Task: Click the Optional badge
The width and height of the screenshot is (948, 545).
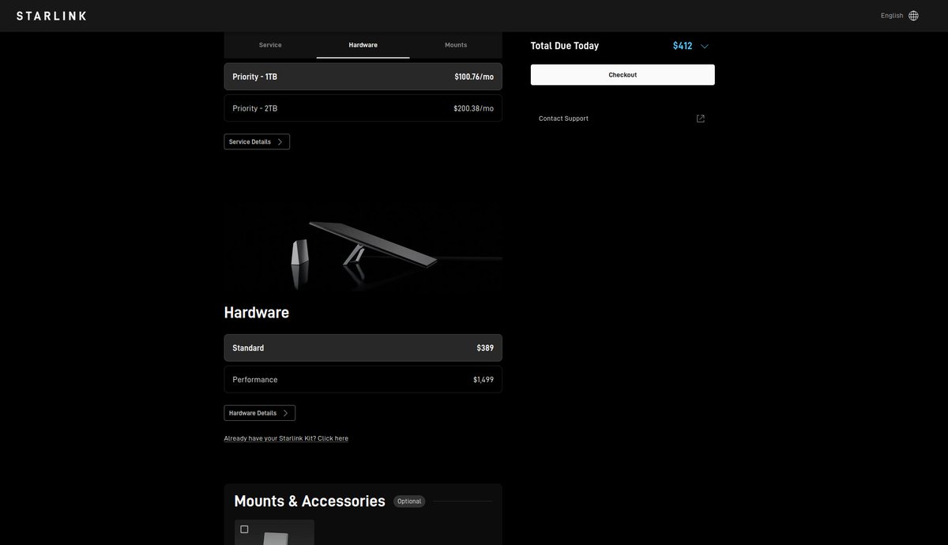Action: pos(409,502)
